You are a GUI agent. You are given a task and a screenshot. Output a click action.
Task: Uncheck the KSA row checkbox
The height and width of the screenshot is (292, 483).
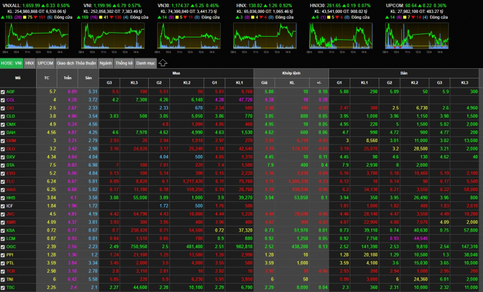coord(3,230)
